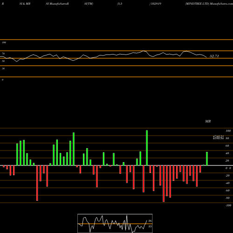The image size is (233, 233).
Task: Click the 30 label on the RSI axis
Action: (x=3, y=69)
